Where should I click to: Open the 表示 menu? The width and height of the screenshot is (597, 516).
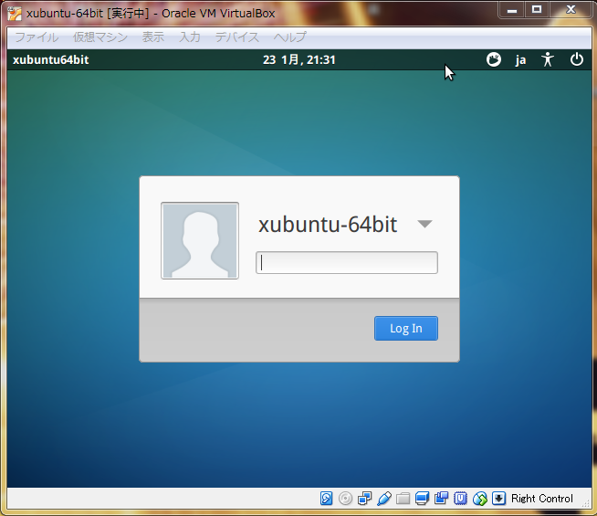click(x=153, y=37)
